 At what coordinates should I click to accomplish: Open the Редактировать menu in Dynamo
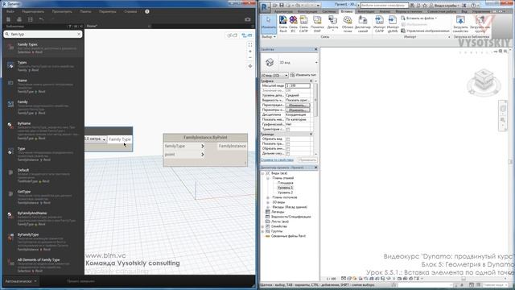(x=33, y=11)
